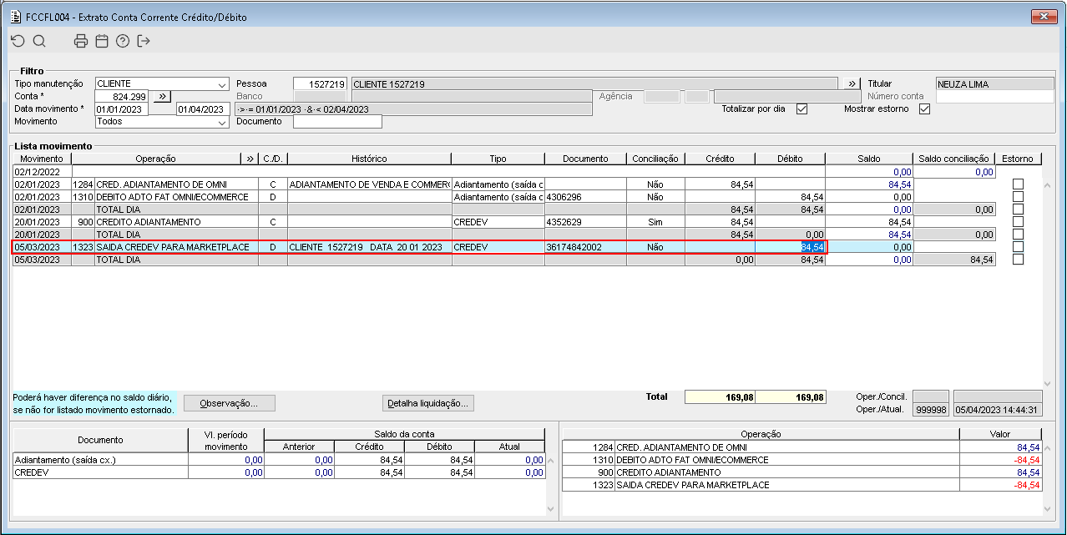Screen dimensions: 1067x535
Task: Open the Tipo manutenção CLIENTE dropdown
Action: click(162, 84)
